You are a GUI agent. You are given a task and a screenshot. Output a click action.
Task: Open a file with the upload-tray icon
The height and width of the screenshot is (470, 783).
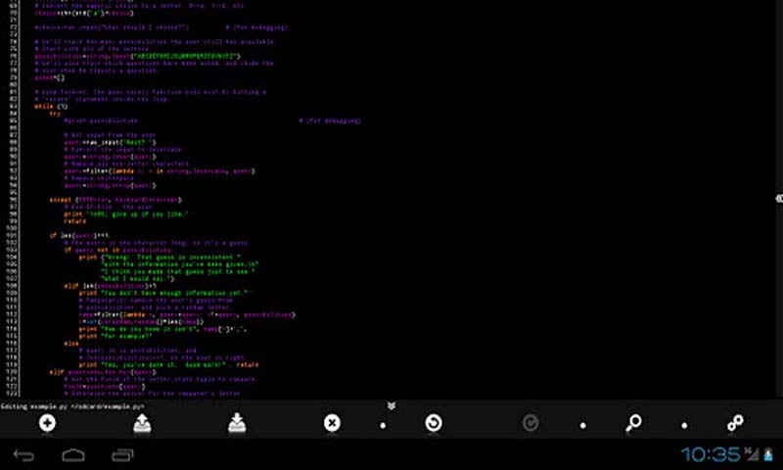coord(142,424)
